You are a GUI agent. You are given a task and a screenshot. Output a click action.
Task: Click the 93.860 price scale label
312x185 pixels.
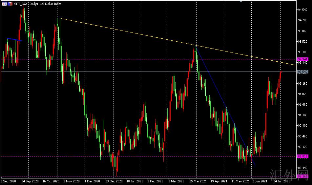click(x=302, y=31)
